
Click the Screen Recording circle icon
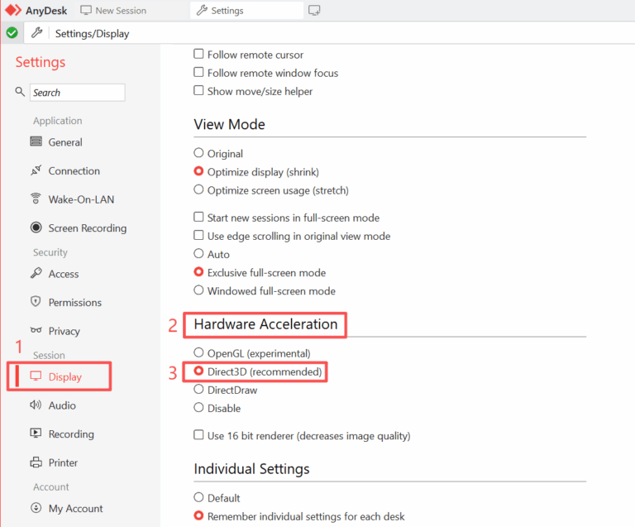[36, 228]
